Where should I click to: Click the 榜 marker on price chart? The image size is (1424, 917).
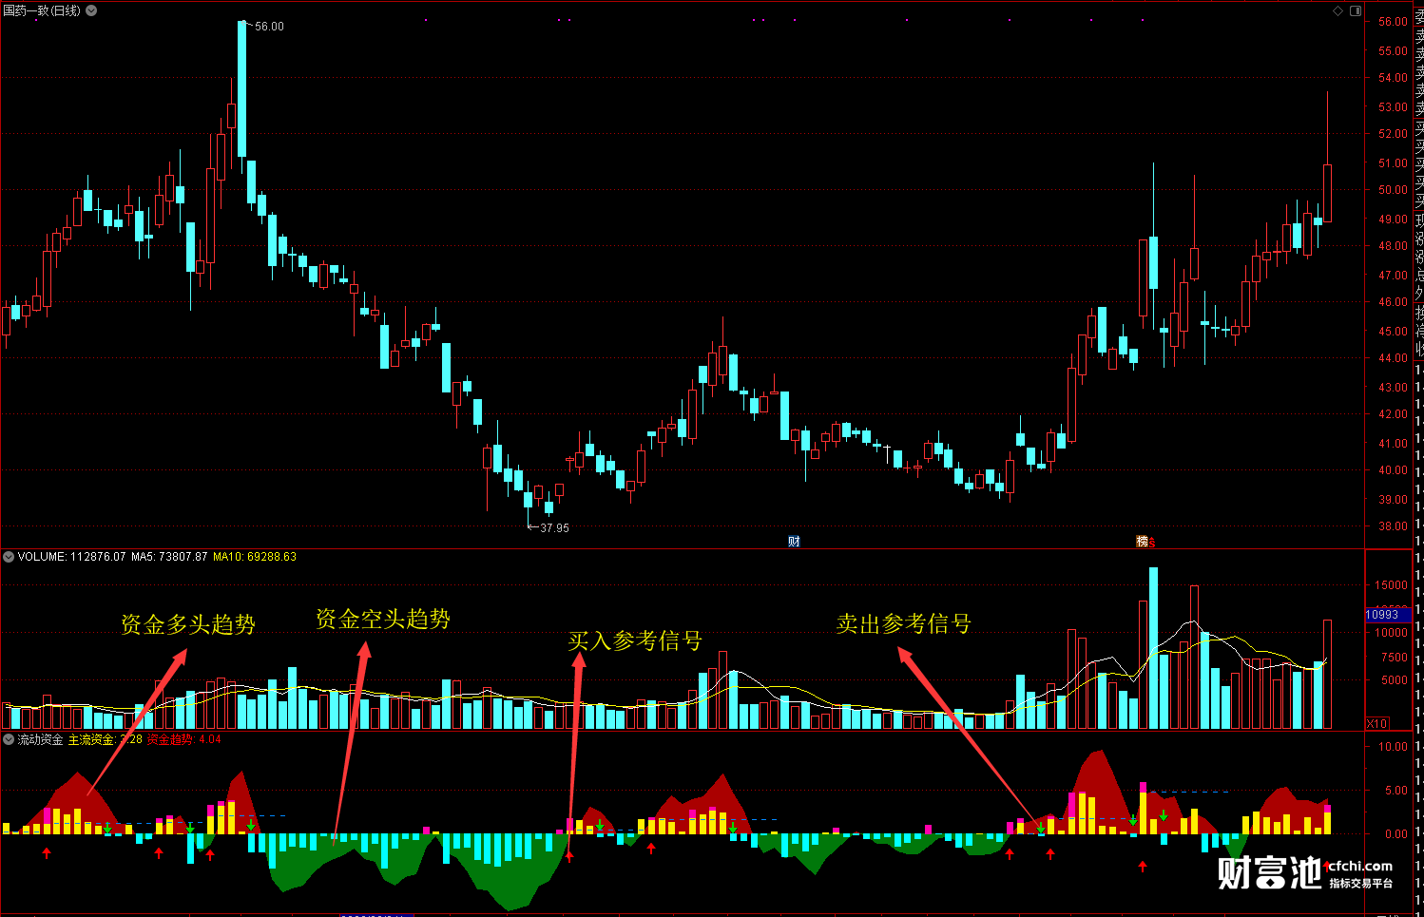click(x=1143, y=542)
